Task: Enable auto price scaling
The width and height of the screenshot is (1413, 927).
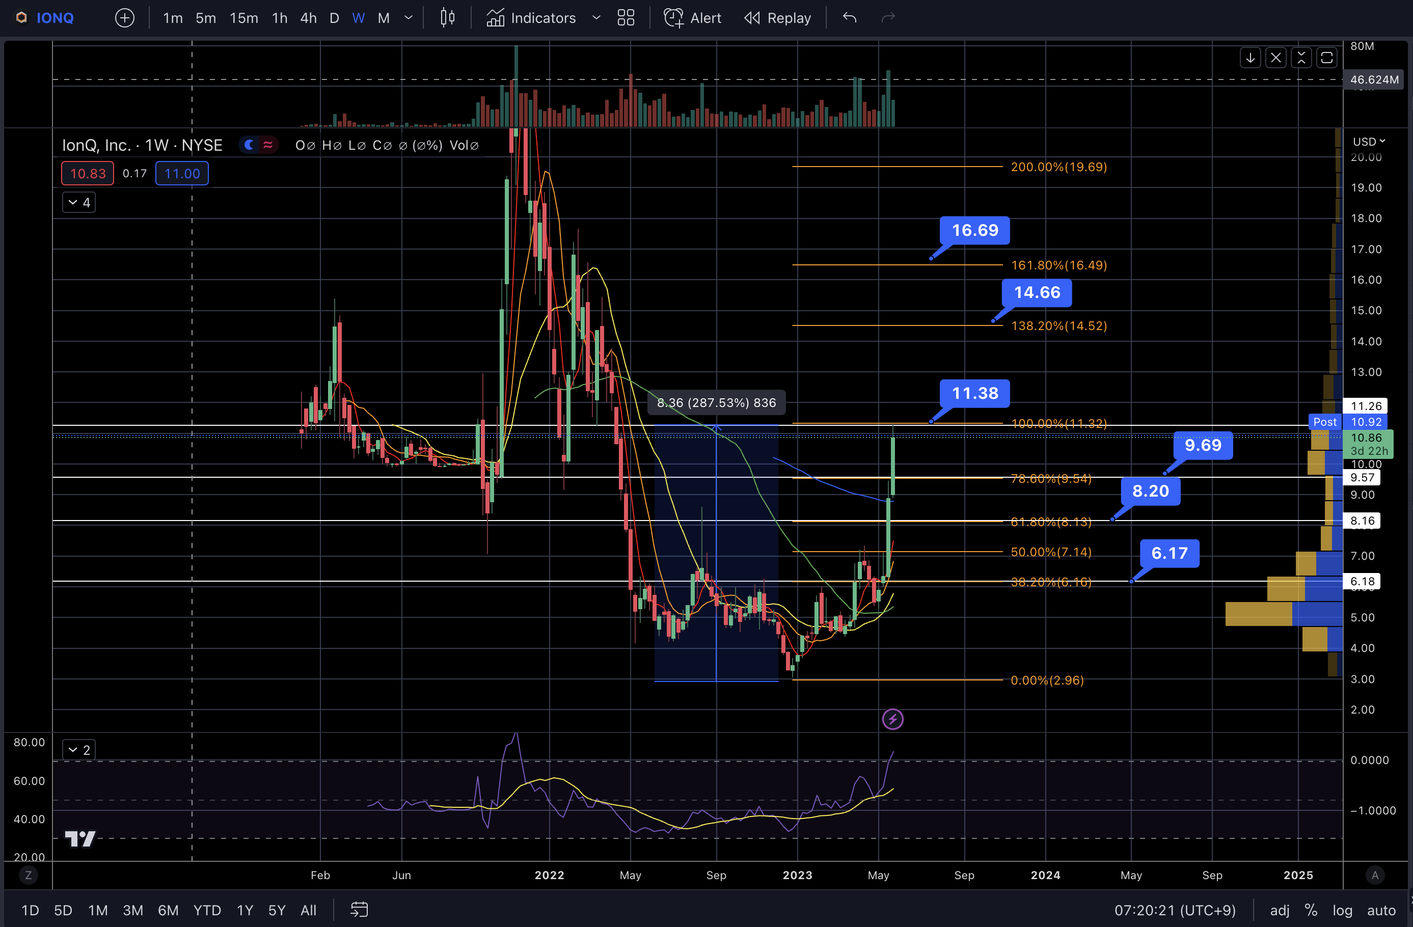Action: [x=1381, y=910]
